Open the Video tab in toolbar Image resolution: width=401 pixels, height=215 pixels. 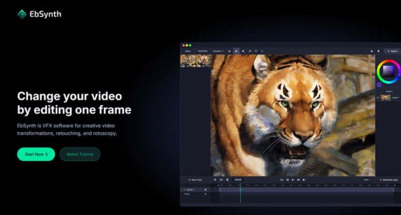point(188,51)
